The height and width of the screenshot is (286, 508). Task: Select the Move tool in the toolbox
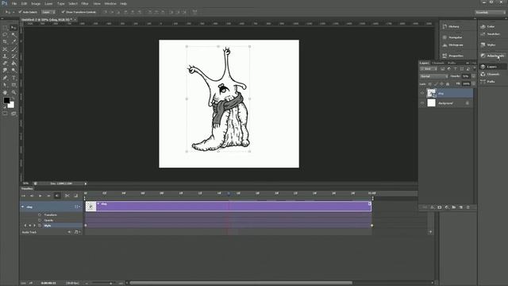click(x=13, y=28)
